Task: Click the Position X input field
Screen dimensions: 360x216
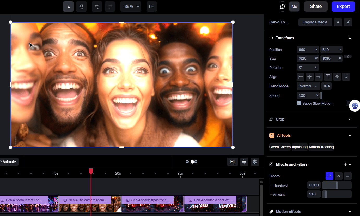Action: pyautogui.click(x=306, y=50)
